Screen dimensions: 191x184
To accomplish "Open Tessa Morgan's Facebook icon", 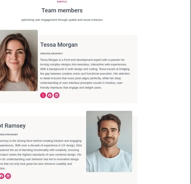I will coord(50,95).
